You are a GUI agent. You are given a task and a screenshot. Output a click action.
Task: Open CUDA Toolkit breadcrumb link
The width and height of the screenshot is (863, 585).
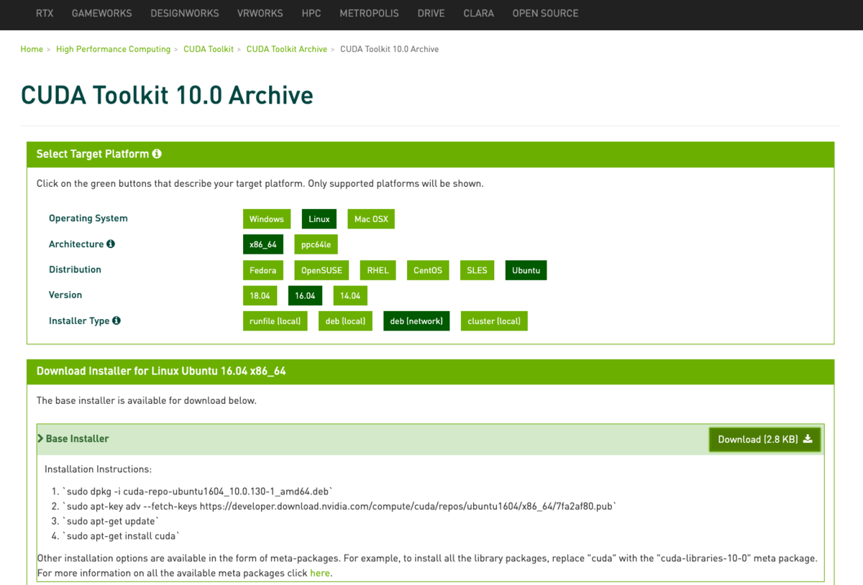pos(209,49)
